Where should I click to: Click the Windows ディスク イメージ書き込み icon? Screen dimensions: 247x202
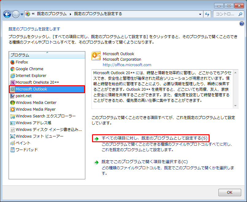[13, 130]
